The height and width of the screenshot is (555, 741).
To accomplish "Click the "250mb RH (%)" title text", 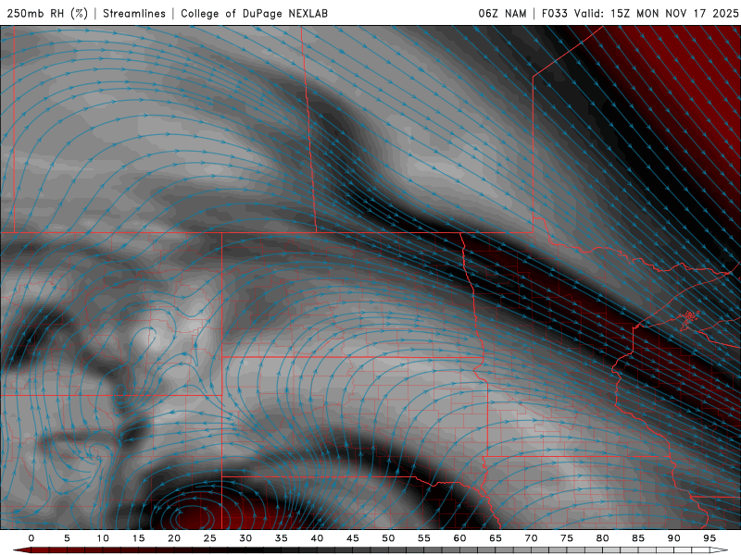I will pos(47,13).
